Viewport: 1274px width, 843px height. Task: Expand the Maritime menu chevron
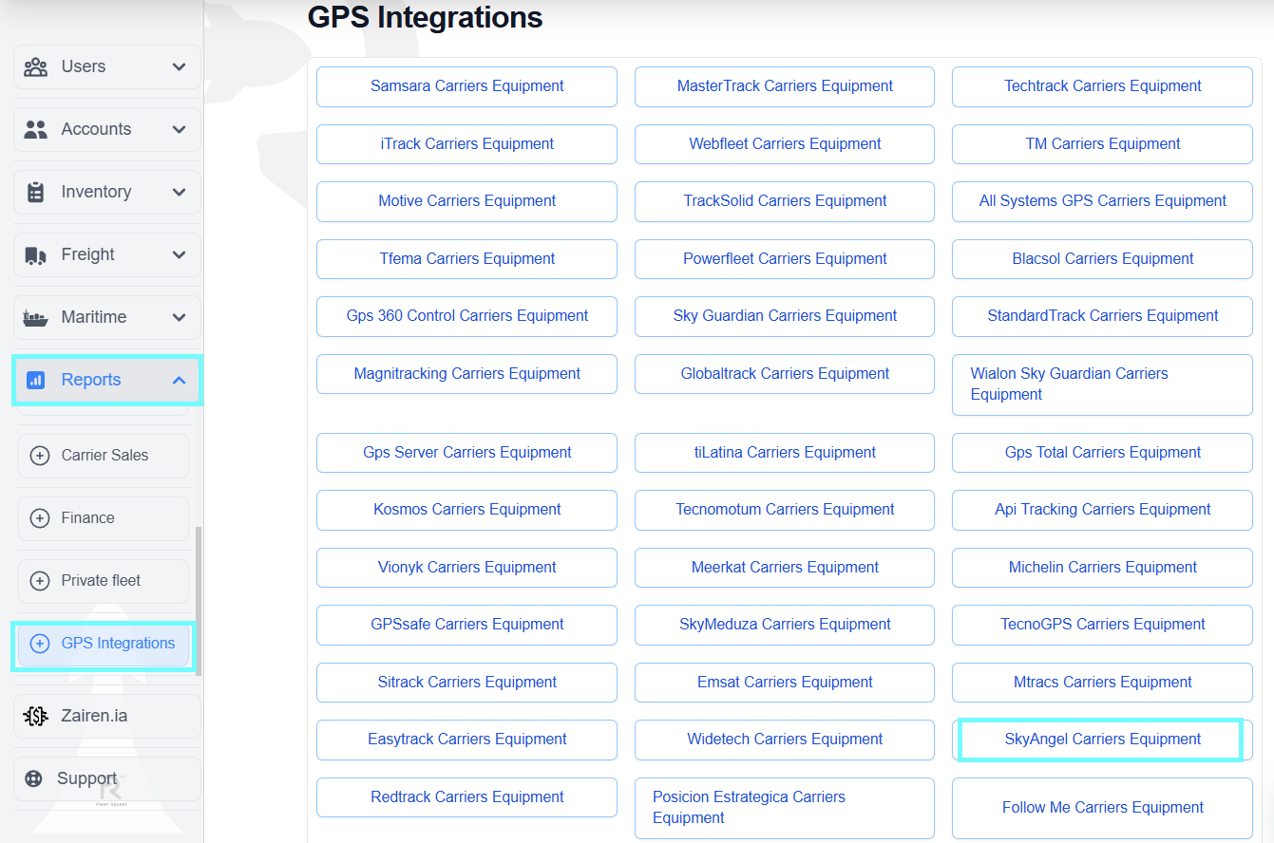(180, 317)
